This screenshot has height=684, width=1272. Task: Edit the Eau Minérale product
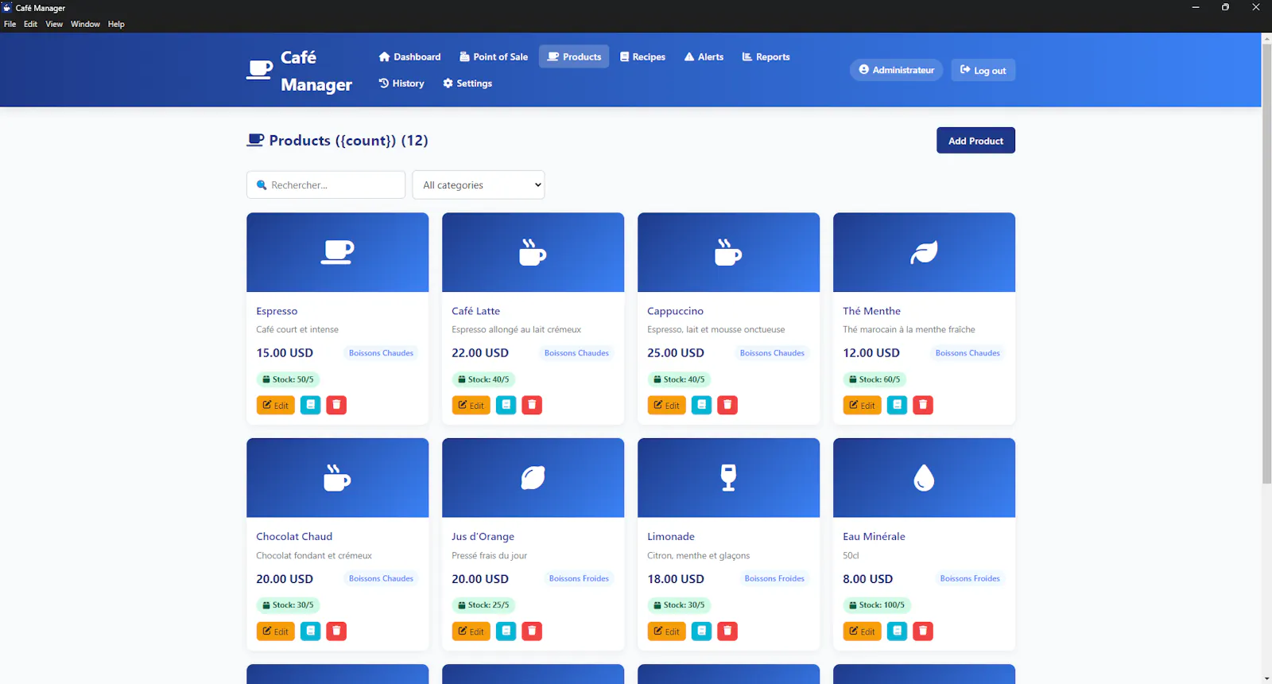[x=862, y=631]
